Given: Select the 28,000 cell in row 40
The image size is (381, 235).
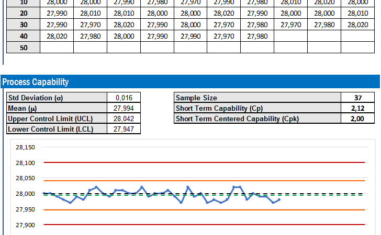Looking at the screenshot, I should tap(124, 36).
